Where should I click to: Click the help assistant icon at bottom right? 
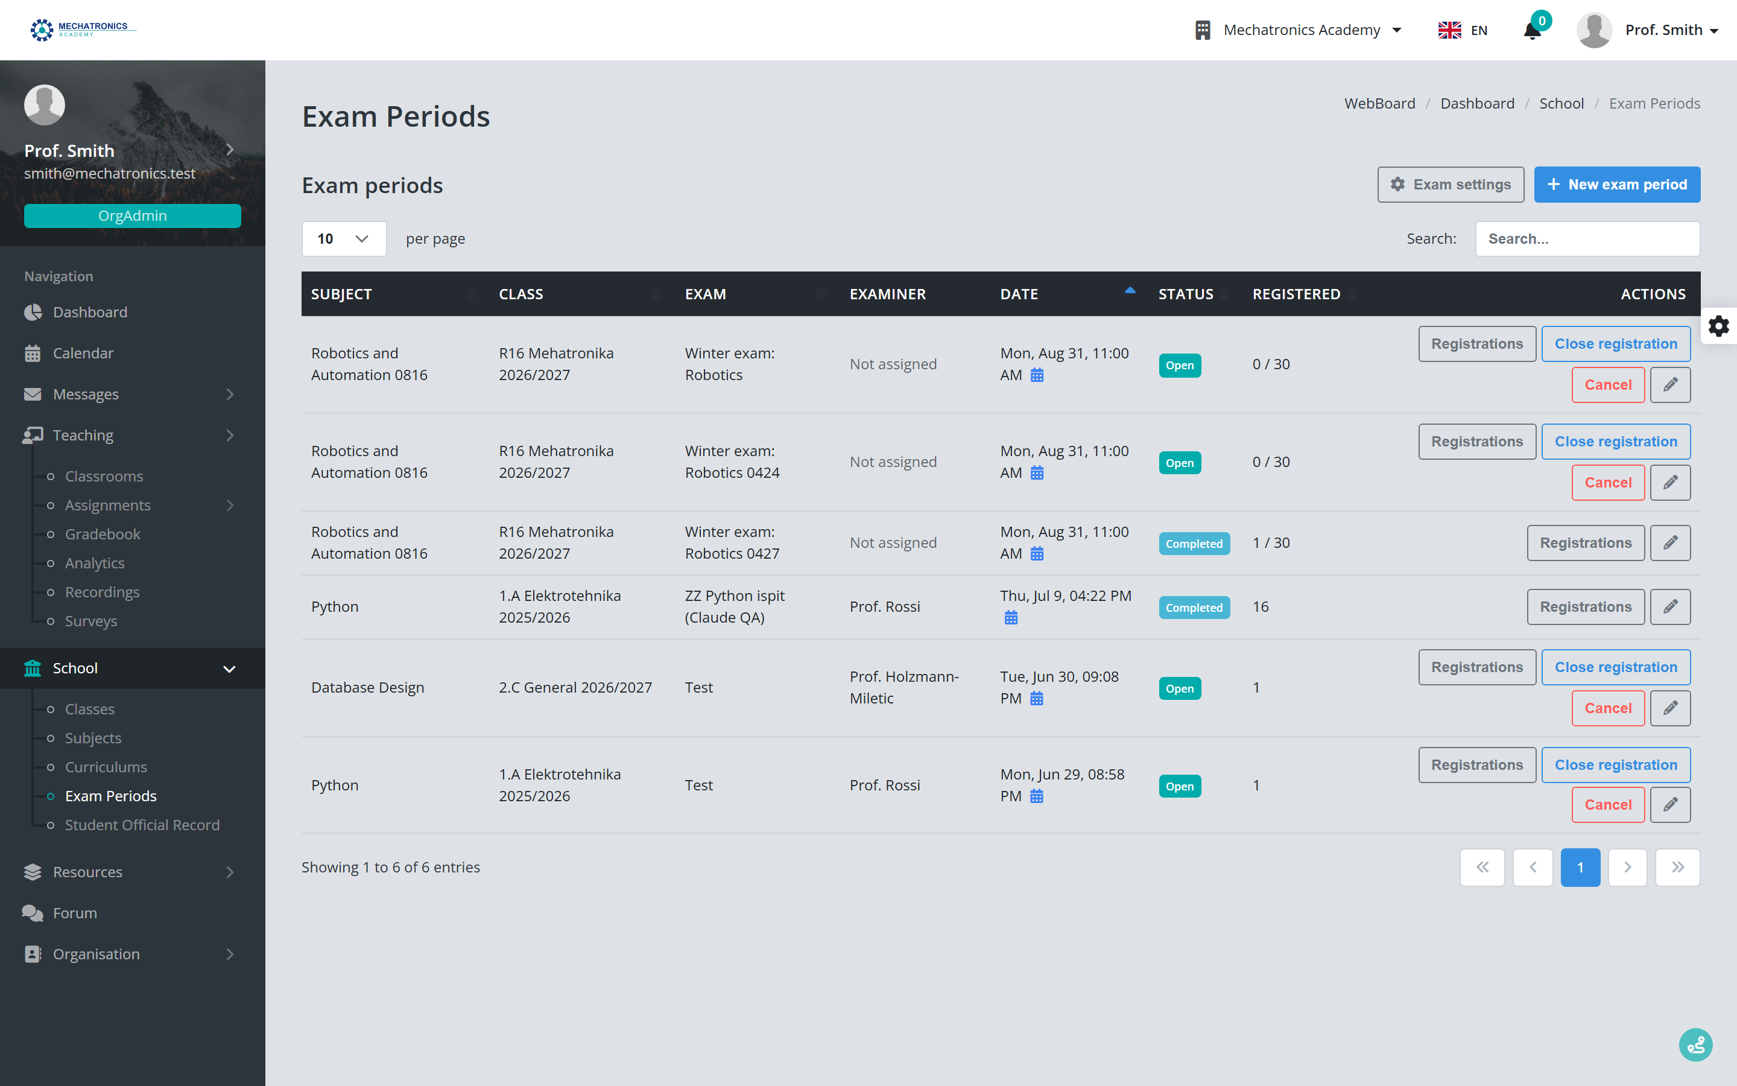pyautogui.click(x=1695, y=1045)
